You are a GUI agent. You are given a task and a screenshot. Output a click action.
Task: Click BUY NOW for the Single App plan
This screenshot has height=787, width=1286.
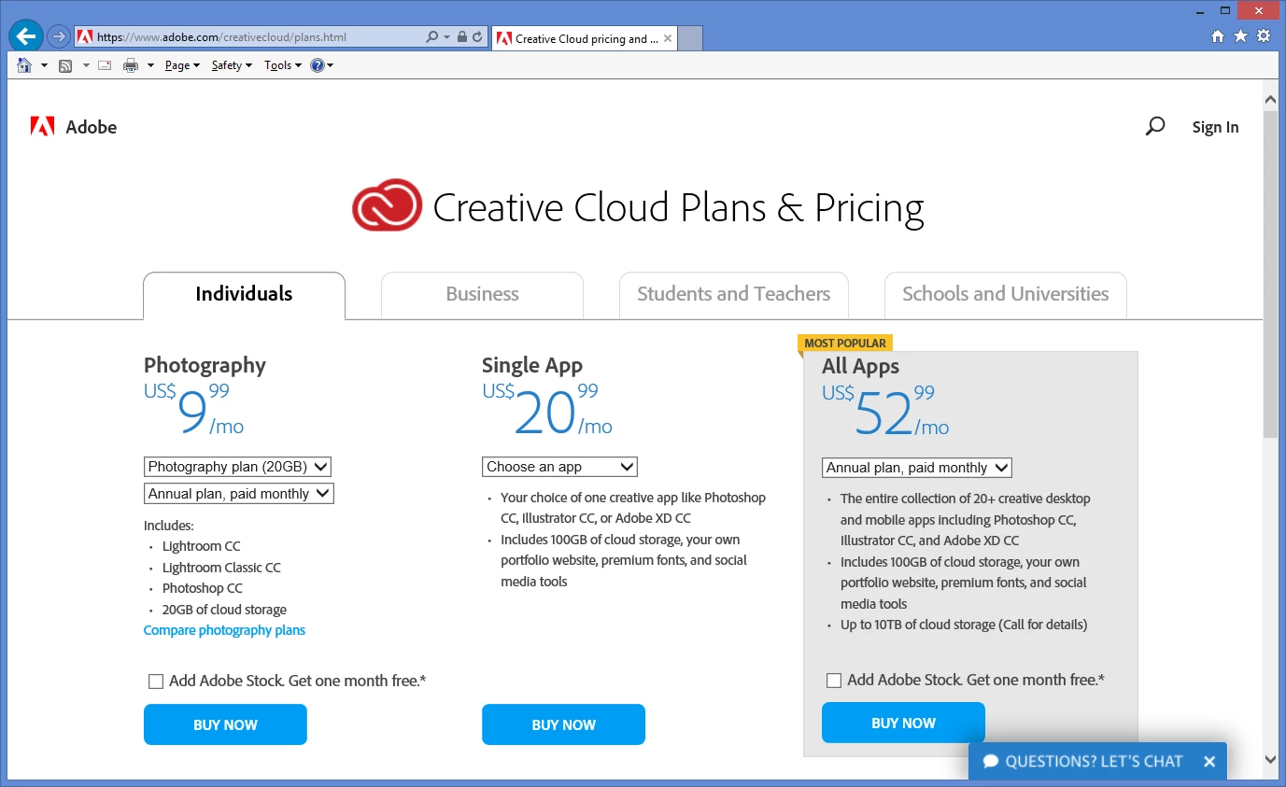tap(563, 724)
